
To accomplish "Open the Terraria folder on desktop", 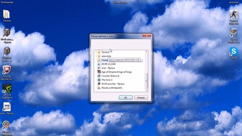I will tap(7, 15).
